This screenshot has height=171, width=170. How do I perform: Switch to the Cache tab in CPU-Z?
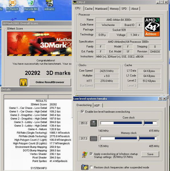click(x=89, y=9)
